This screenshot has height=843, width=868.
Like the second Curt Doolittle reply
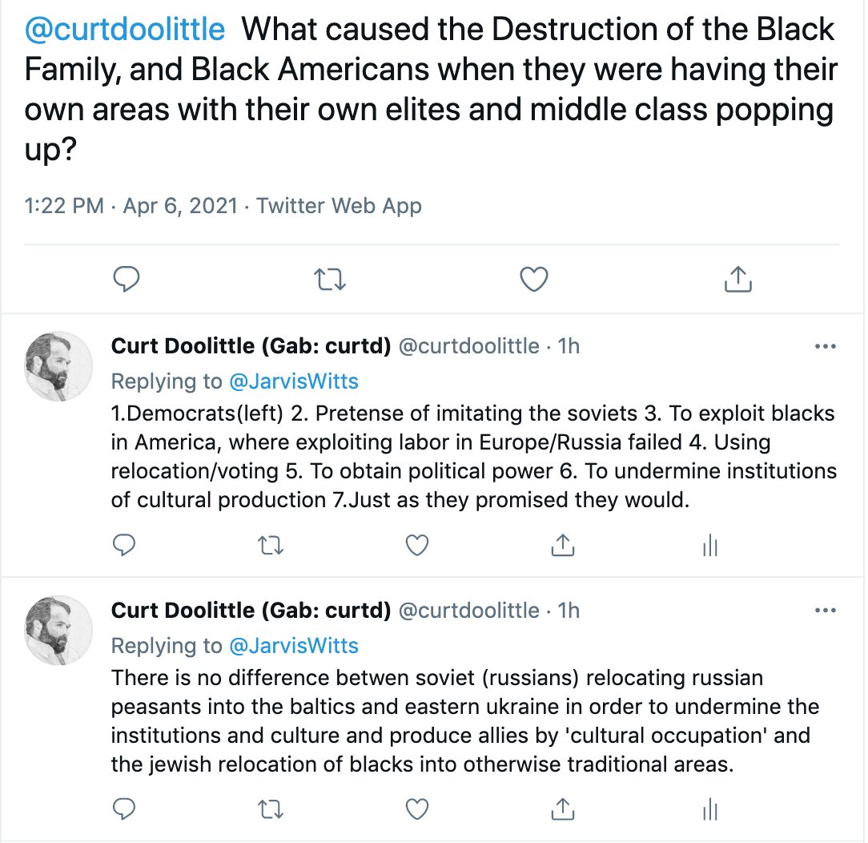[x=416, y=809]
